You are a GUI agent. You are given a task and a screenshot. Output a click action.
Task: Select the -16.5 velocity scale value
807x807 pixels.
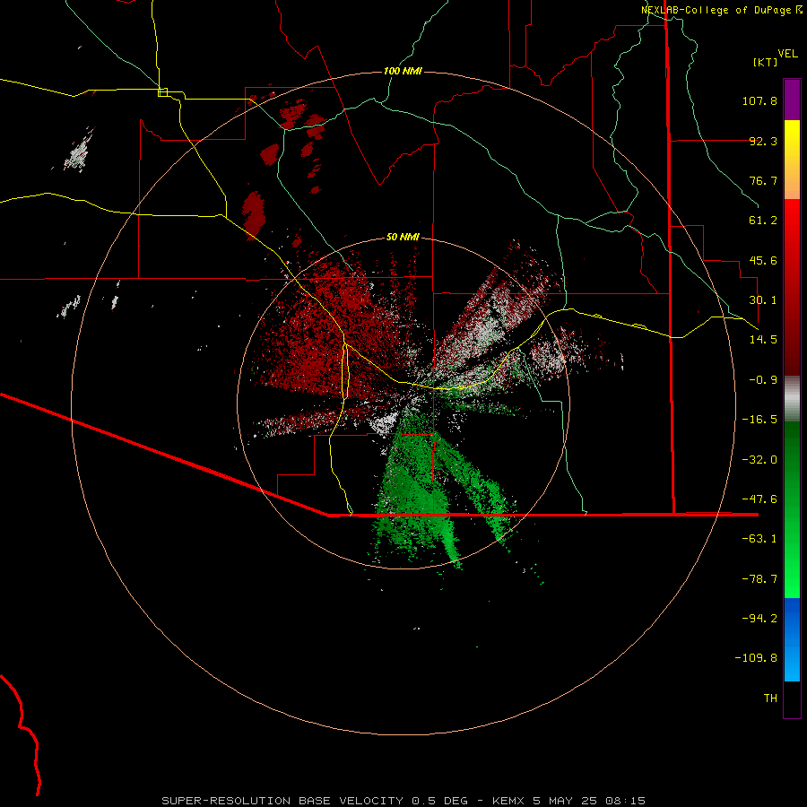(759, 420)
